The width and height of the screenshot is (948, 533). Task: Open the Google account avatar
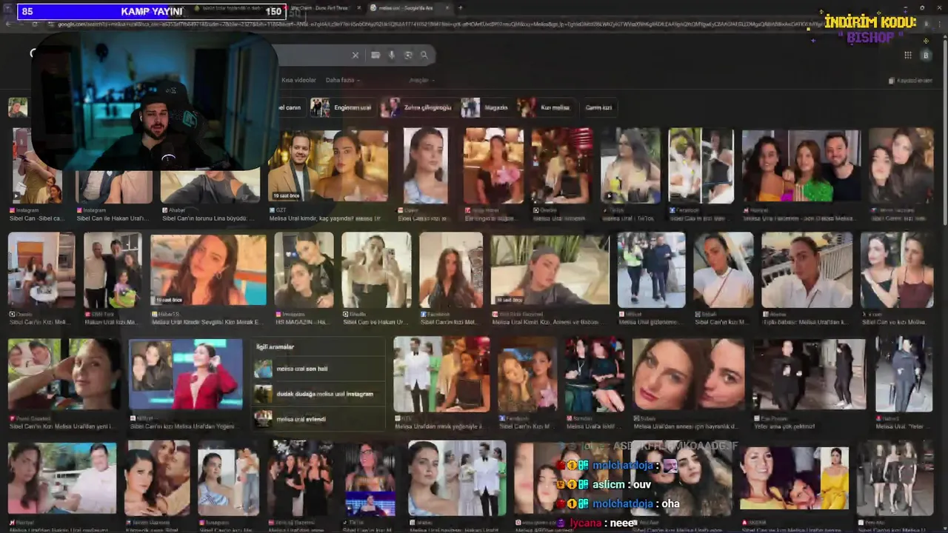point(926,55)
